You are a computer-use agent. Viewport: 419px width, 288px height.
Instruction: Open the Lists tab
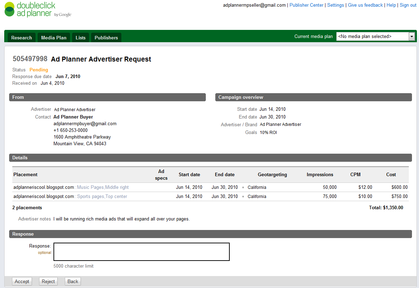(81, 38)
